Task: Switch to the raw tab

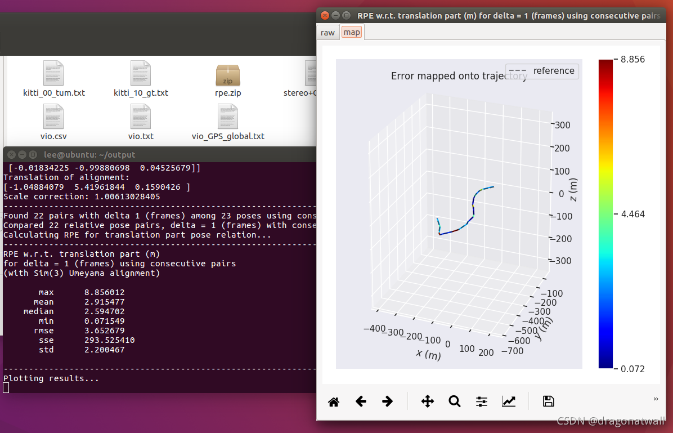Action: (x=327, y=33)
